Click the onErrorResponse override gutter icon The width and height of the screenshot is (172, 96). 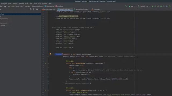coord(45,90)
